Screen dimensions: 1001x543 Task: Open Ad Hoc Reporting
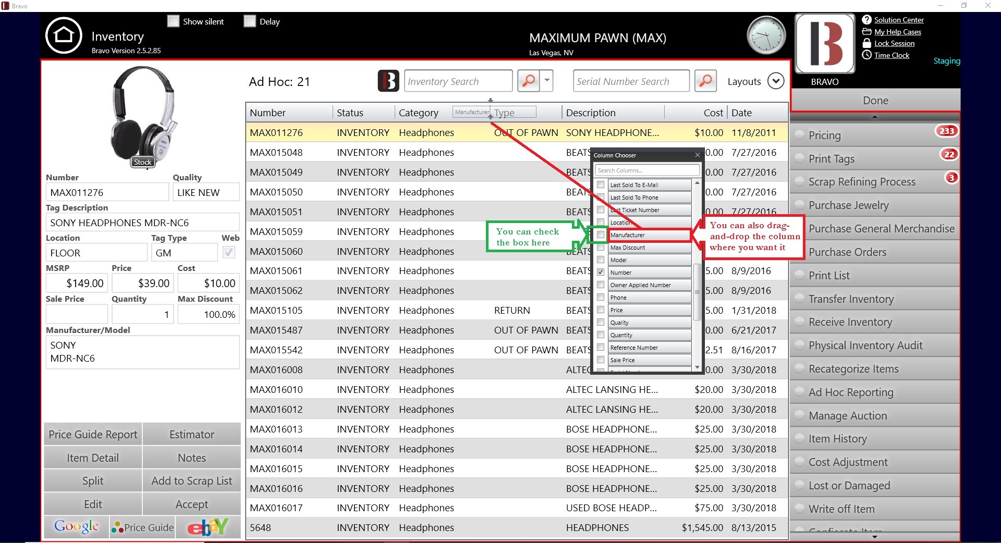click(875, 392)
